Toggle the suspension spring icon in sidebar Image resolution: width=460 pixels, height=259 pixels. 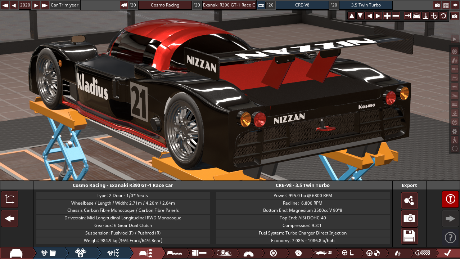point(455,60)
